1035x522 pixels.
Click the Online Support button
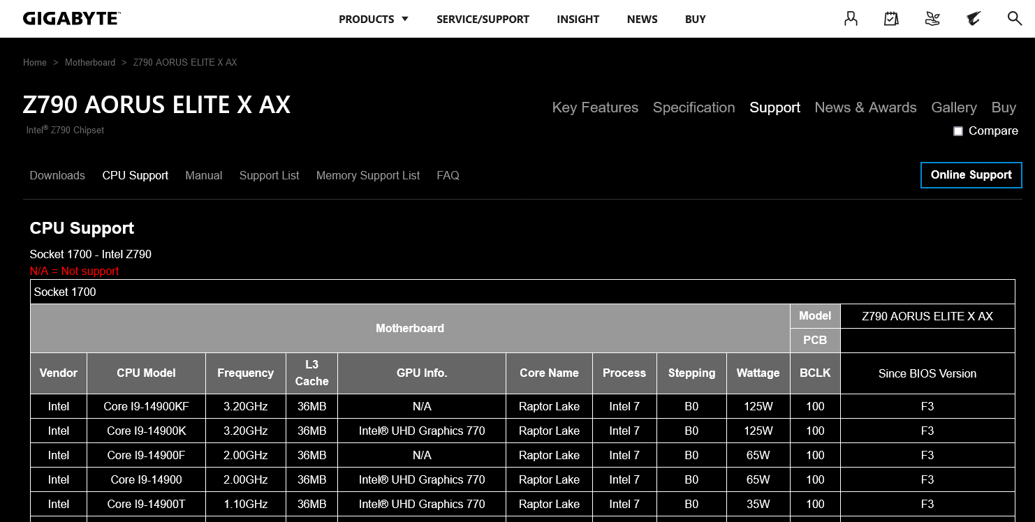pyautogui.click(x=971, y=175)
